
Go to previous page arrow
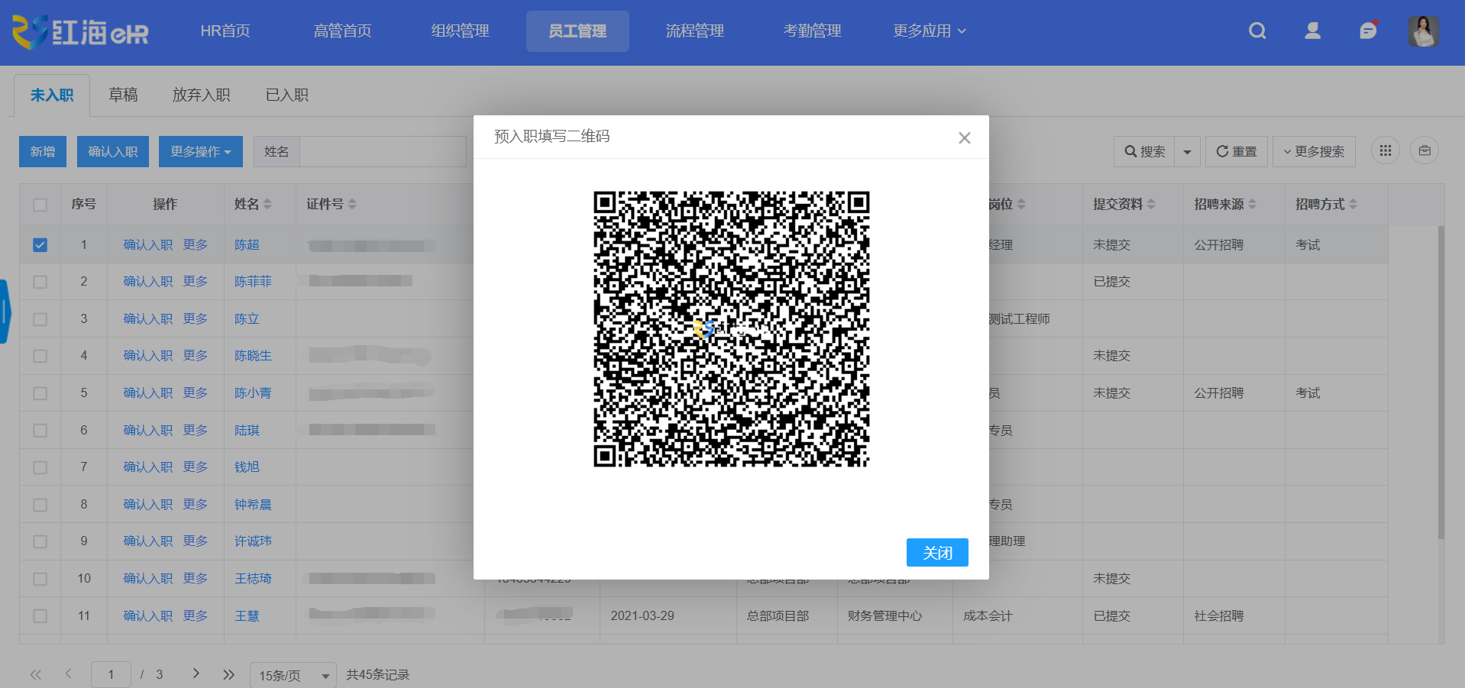pyautogui.click(x=69, y=673)
